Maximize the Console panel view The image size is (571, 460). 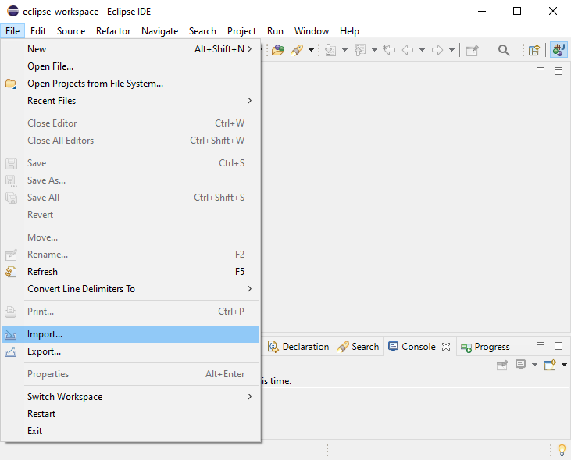point(559,346)
